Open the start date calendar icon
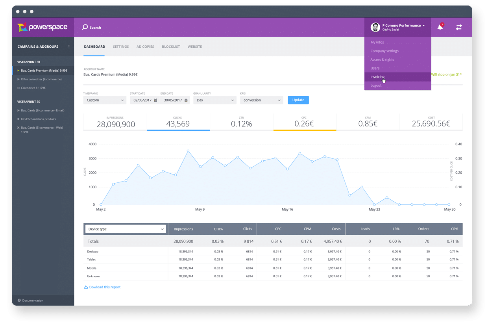488x323 pixels. pos(155,100)
